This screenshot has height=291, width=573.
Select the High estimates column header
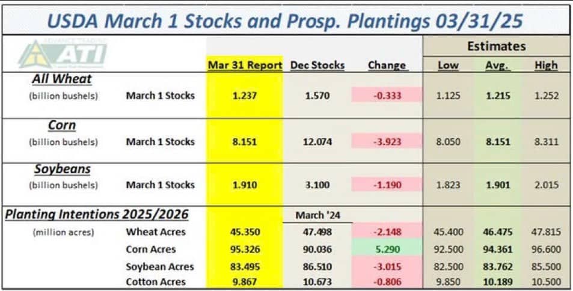pos(545,65)
